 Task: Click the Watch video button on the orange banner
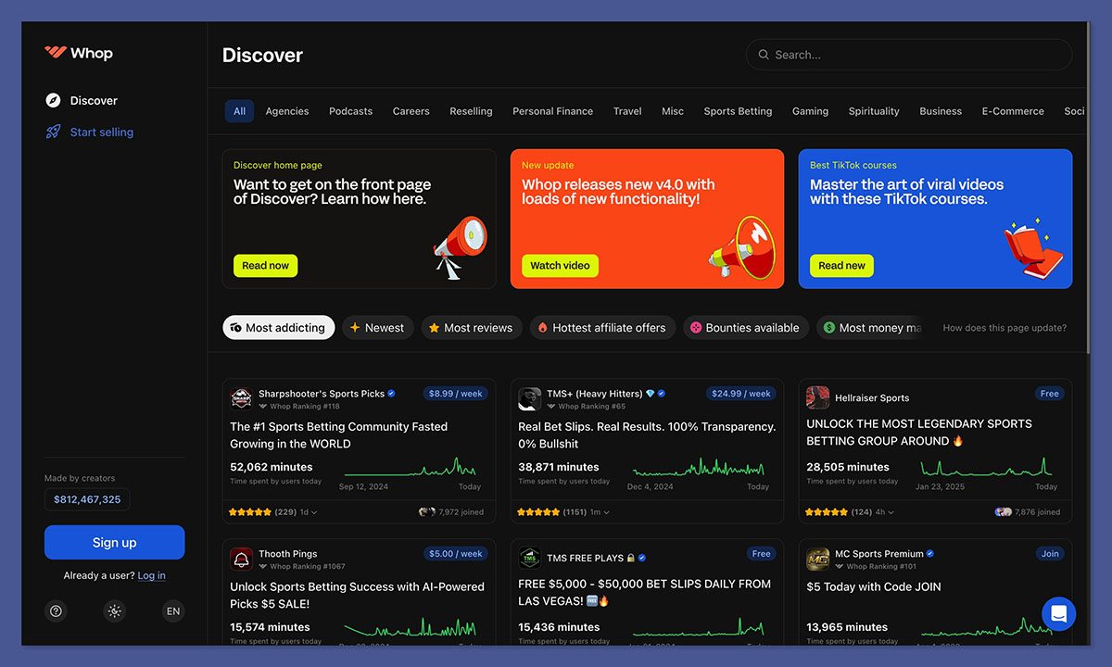560,265
